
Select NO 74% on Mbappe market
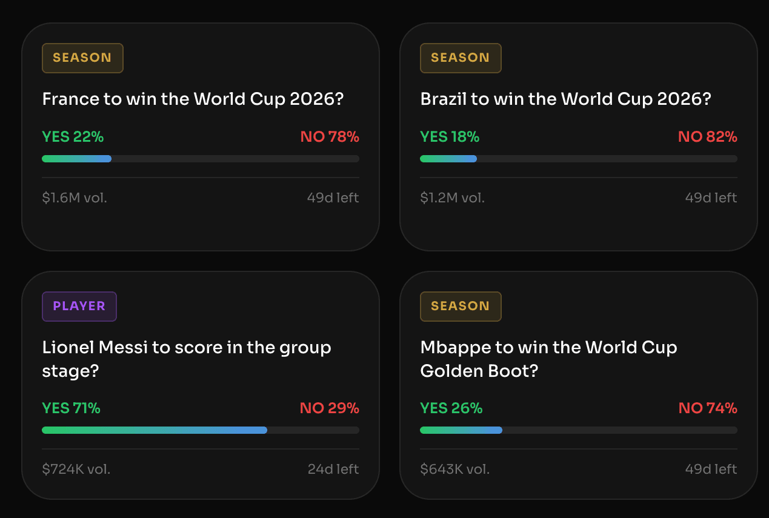708,408
